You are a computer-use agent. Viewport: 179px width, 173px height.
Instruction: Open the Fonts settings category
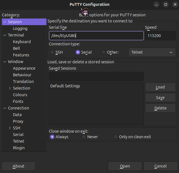[18, 101]
